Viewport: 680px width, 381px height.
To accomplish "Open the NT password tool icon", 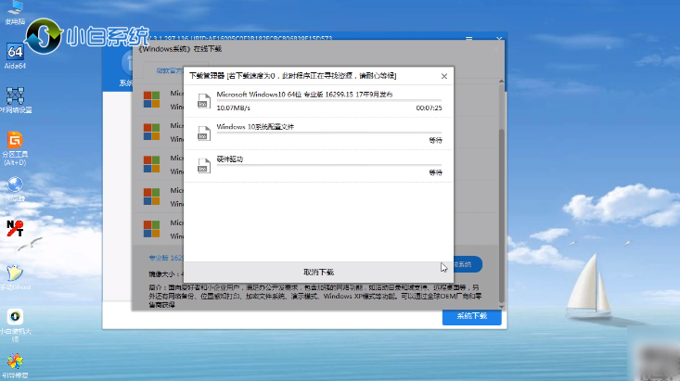I will [15, 228].
